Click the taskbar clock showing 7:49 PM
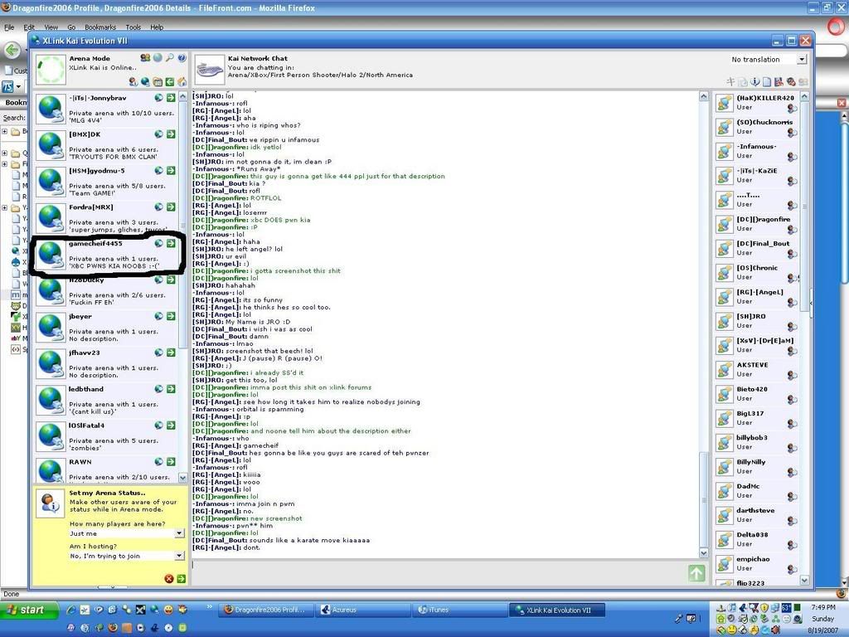 tap(823, 607)
